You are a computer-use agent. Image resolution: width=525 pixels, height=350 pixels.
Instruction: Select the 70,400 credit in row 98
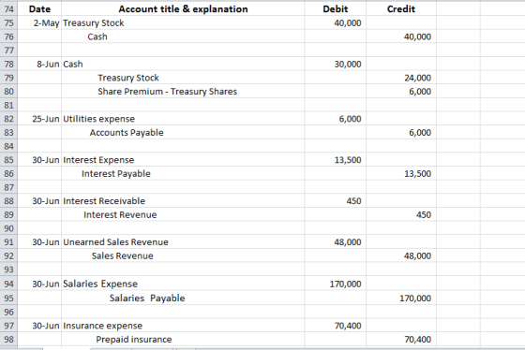(401, 340)
